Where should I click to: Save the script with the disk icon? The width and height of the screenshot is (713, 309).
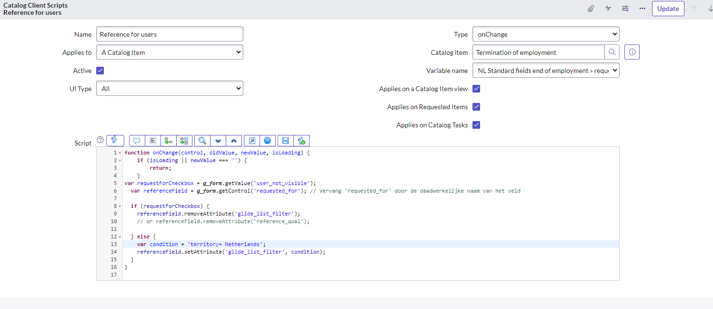click(284, 140)
